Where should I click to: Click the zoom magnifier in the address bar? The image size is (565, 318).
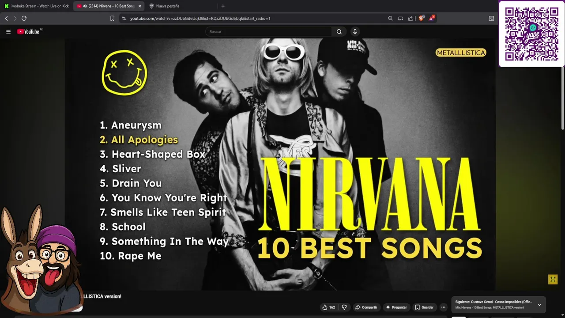click(390, 19)
